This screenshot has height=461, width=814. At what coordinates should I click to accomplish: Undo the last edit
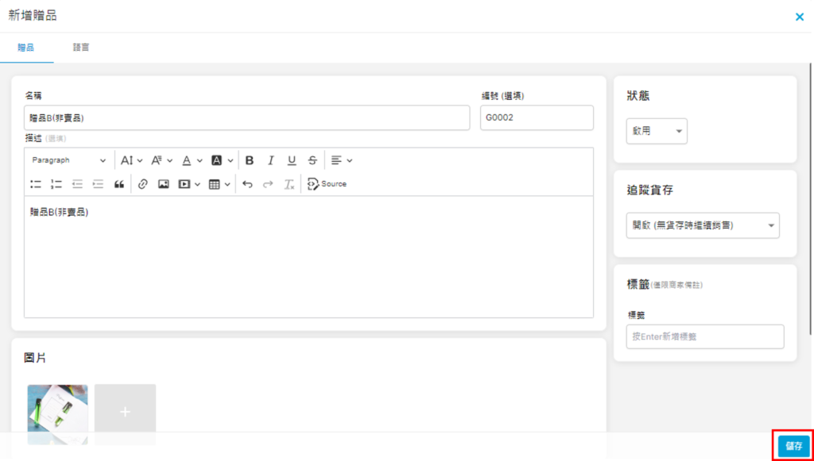(247, 184)
